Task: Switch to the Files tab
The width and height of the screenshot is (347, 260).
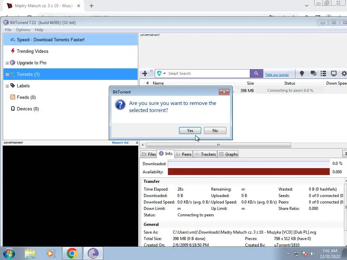Action: click(x=149, y=154)
